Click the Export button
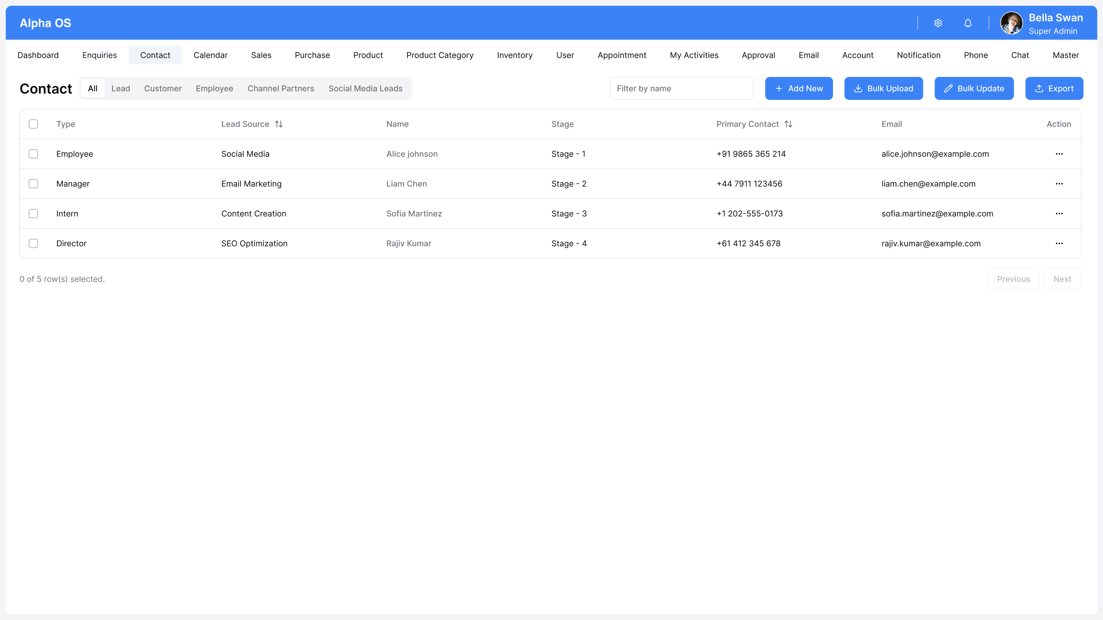This screenshot has width=1103, height=620. click(x=1054, y=88)
